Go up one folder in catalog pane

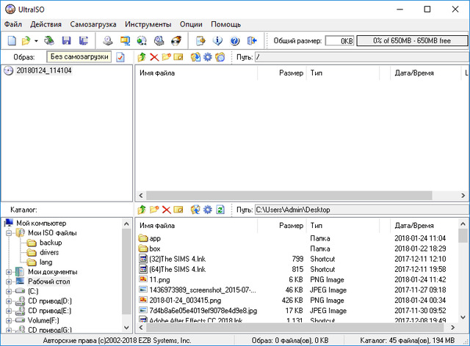[x=142, y=210]
